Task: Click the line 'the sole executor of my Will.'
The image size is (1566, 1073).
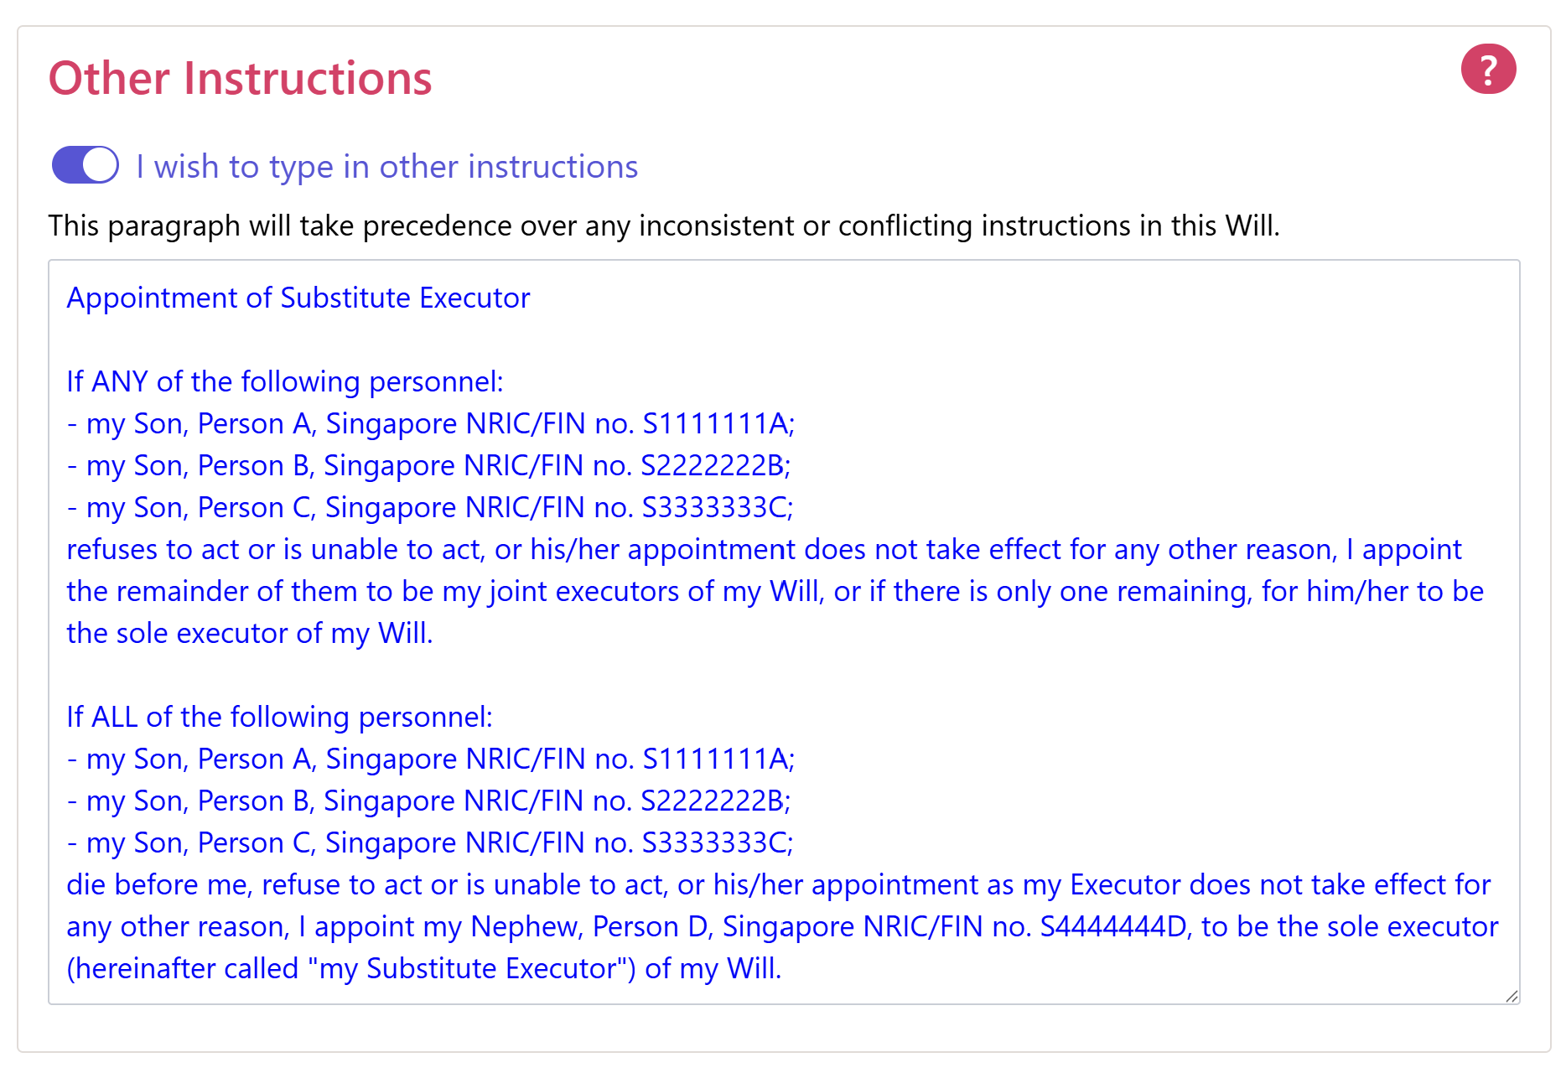Action: point(250,633)
